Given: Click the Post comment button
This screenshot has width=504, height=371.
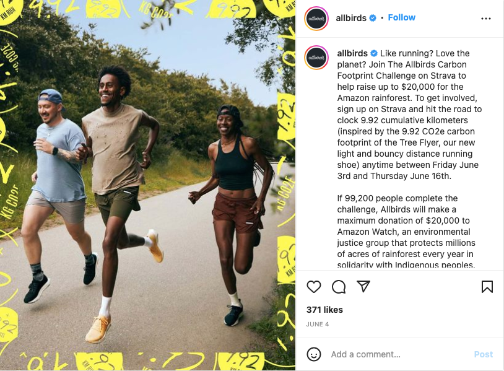Looking at the screenshot, I should tap(483, 354).
